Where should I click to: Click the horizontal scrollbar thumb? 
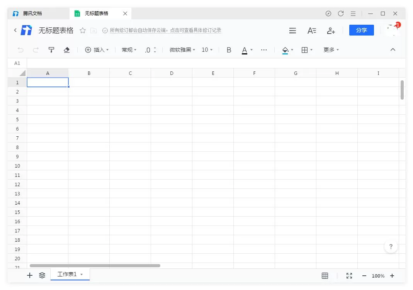tap(95, 266)
